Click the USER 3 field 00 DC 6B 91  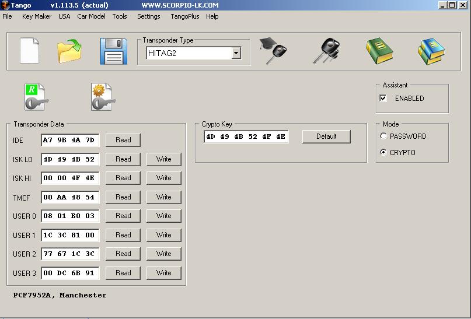click(x=70, y=273)
